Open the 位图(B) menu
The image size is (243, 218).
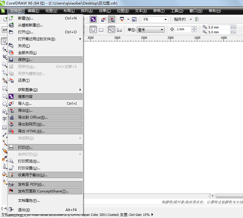(123, 11)
